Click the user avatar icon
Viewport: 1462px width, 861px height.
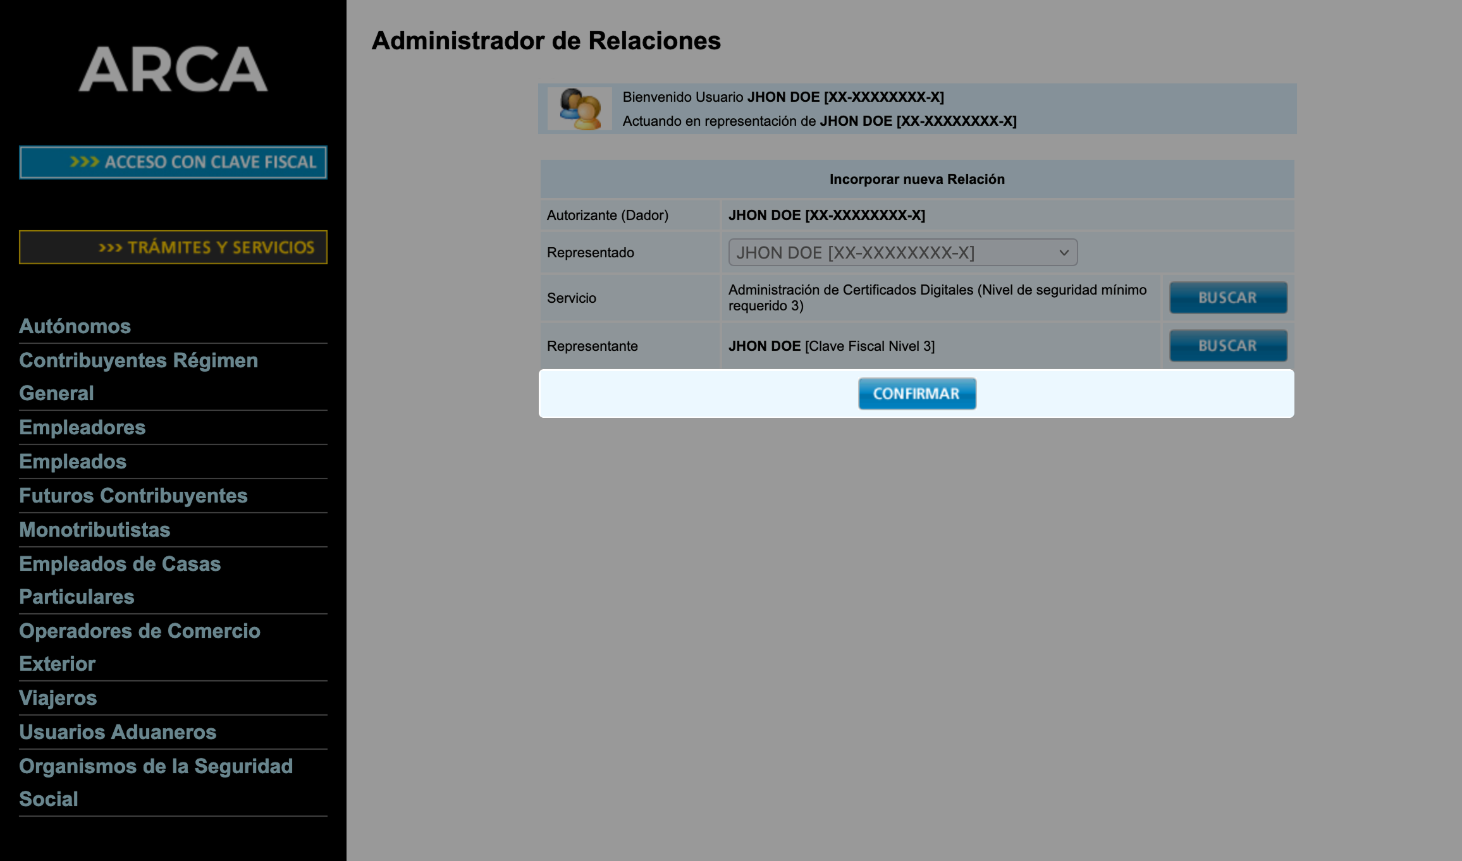(x=579, y=109)
